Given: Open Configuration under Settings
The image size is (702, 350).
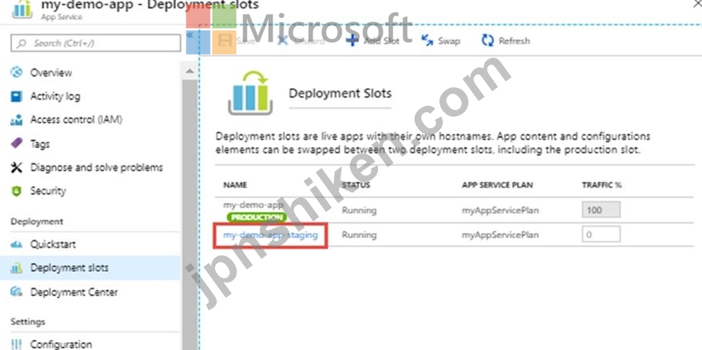Looking at the screenshot, I should (61, 344).
